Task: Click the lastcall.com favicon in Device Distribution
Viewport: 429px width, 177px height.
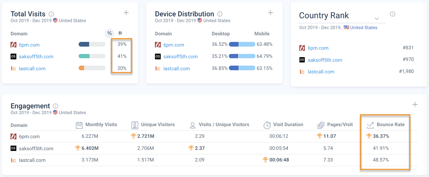Action: pos(158,68)
